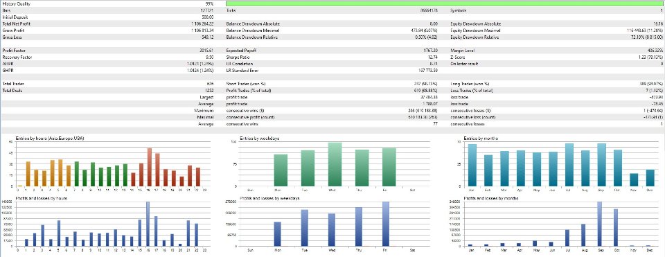Click the GHPR label
The width and height of the screenshot is (665, 257).
[x=7, y=71]
